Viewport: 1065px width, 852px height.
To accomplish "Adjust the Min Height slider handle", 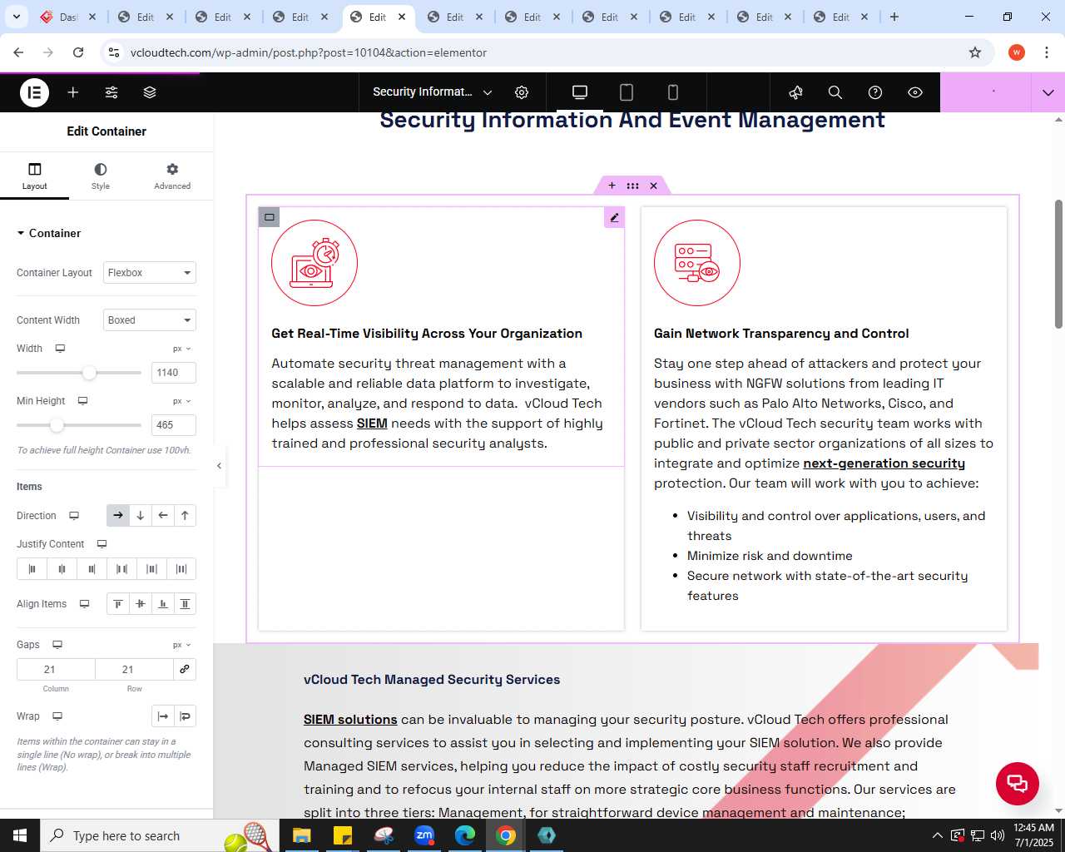I will click(57, 425).
